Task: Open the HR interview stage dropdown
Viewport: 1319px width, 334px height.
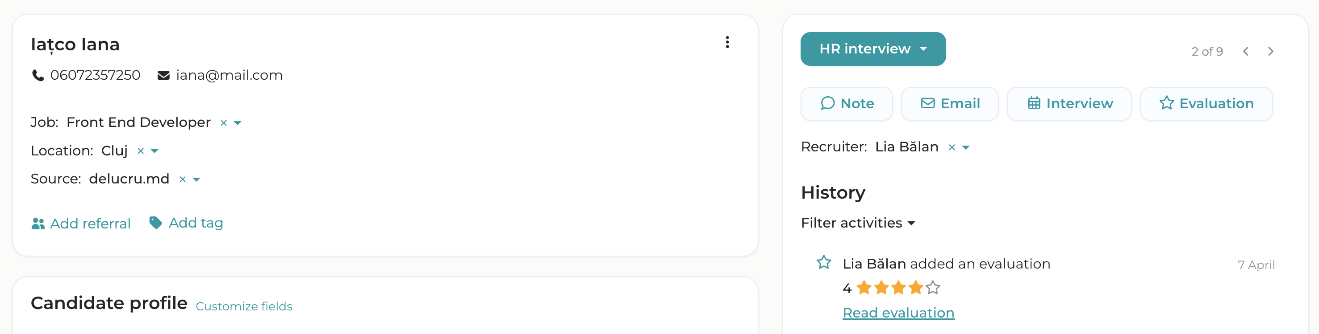Action: pos(873,49)
